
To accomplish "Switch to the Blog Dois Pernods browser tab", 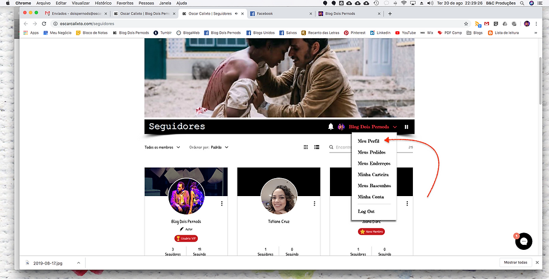I will pos(350,13).
